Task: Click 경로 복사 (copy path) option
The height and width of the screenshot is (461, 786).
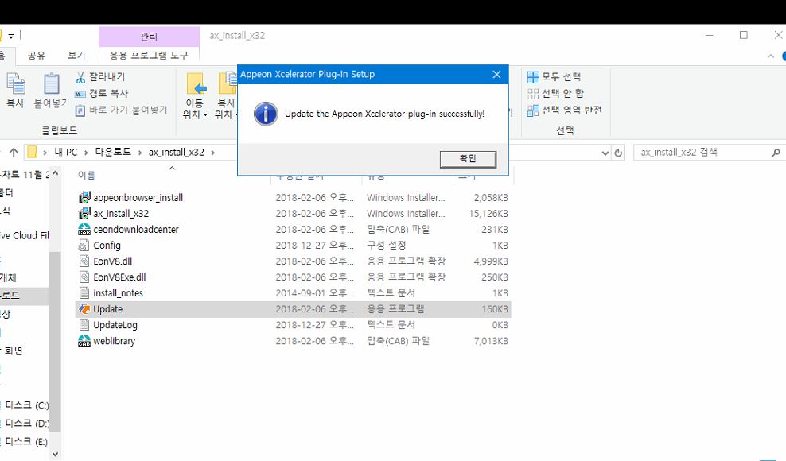Action: click(102, 93)
